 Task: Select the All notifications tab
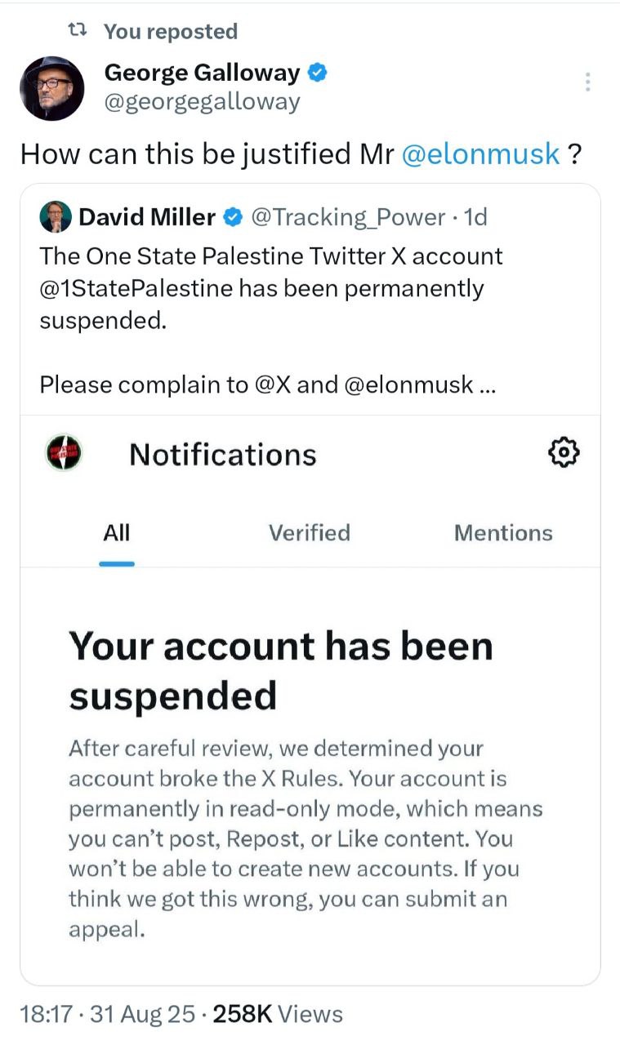(x=117, y=533)
